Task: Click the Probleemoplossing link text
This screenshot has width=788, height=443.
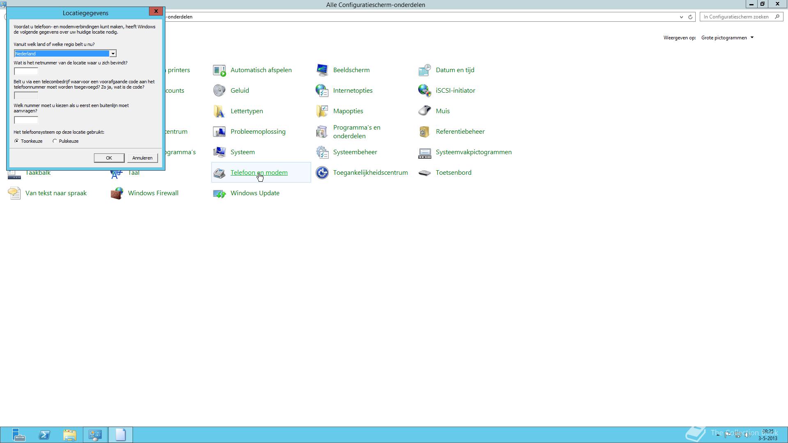Action: 258,132
